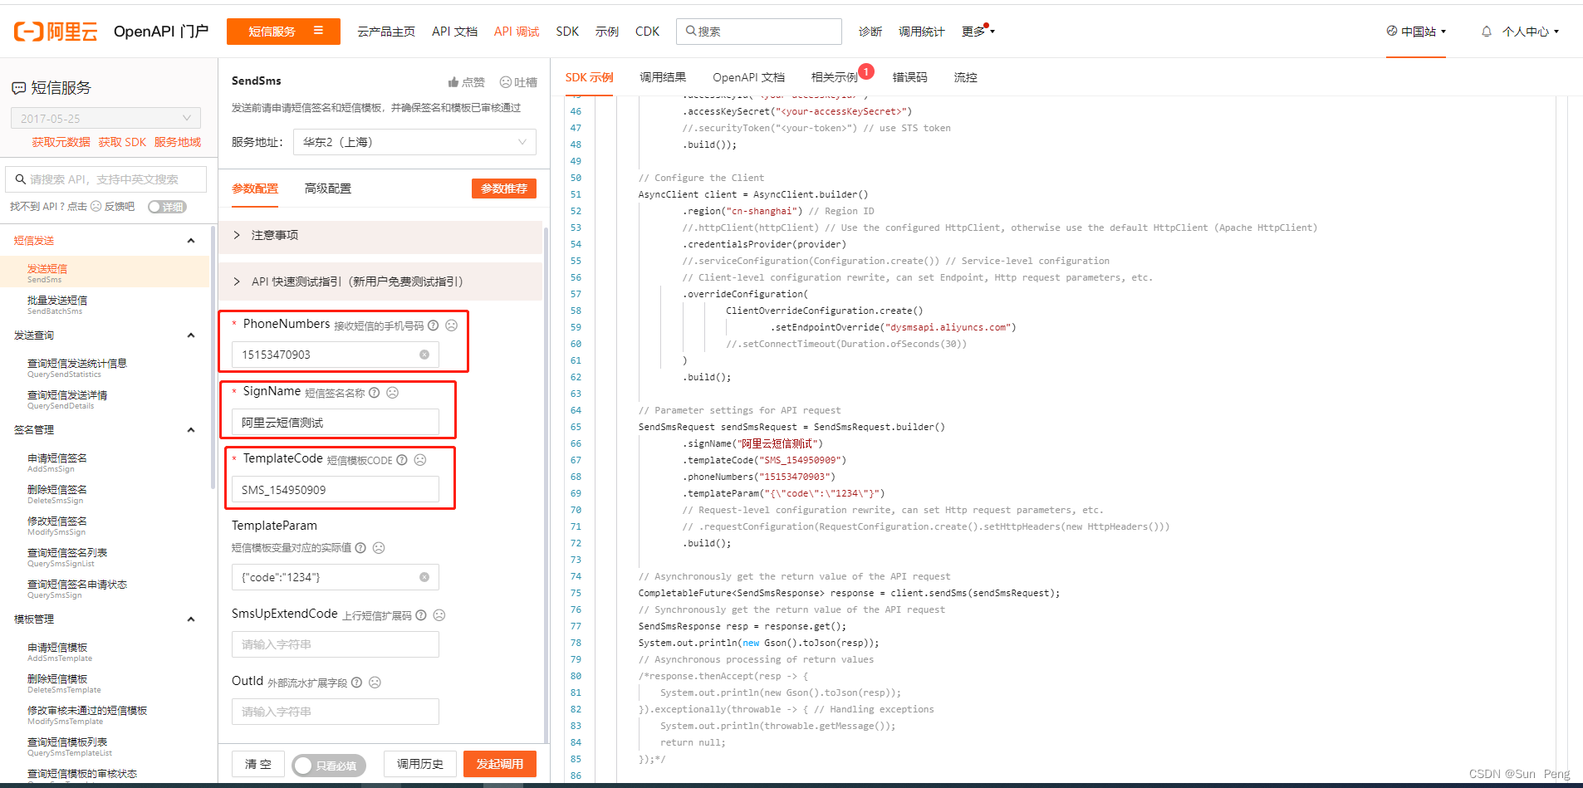Click the feedback face icon beside OutId

point(375,683)
